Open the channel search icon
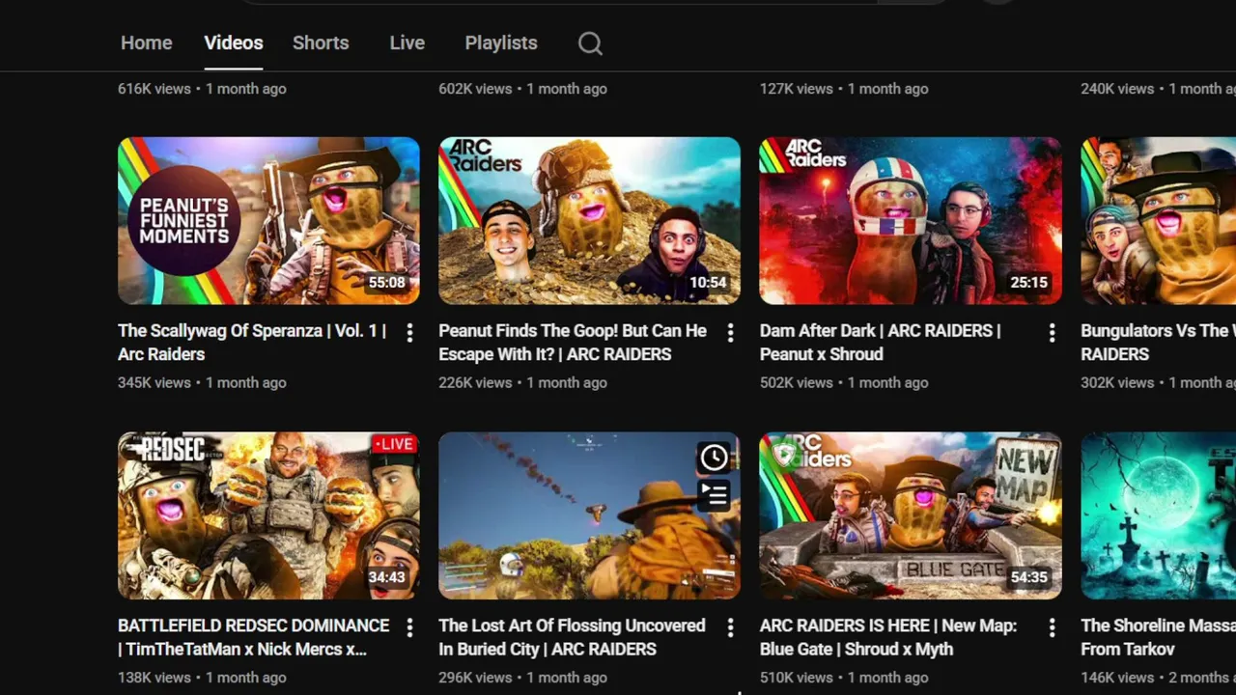 point(590,43)
